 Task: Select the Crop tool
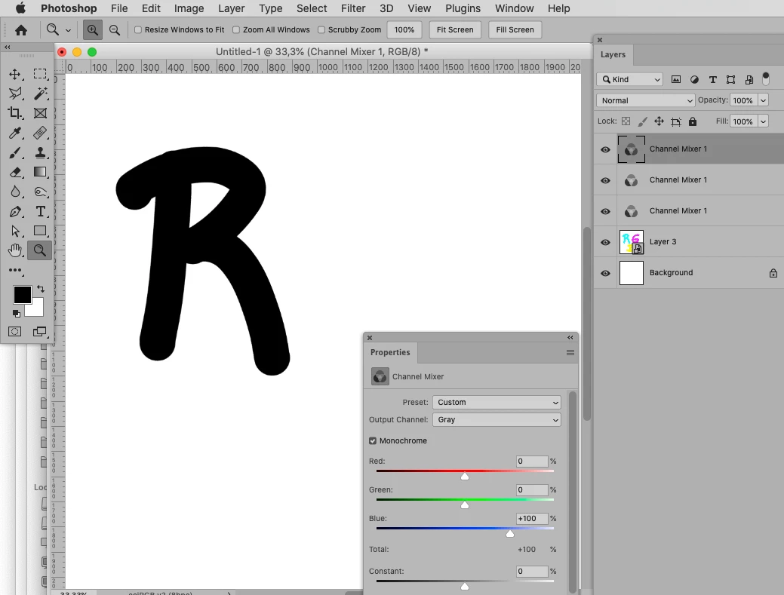(x=15, y=113)
